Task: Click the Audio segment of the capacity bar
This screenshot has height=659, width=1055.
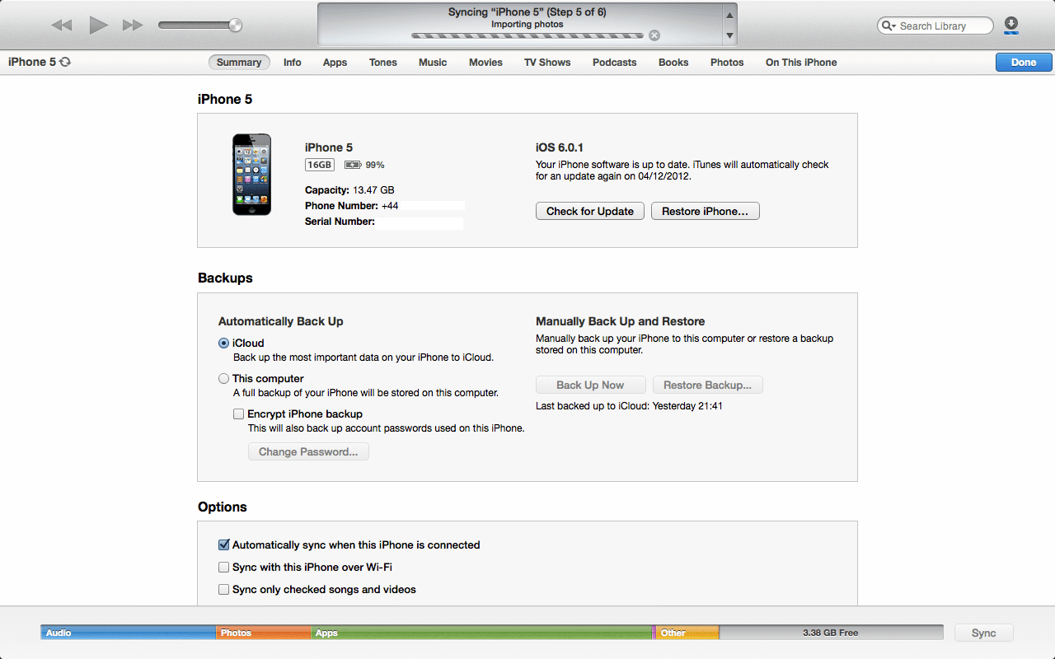Action: point(129,633)
